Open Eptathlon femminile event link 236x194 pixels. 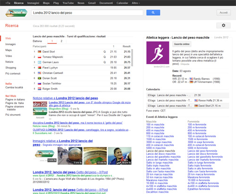pos(199,189)
